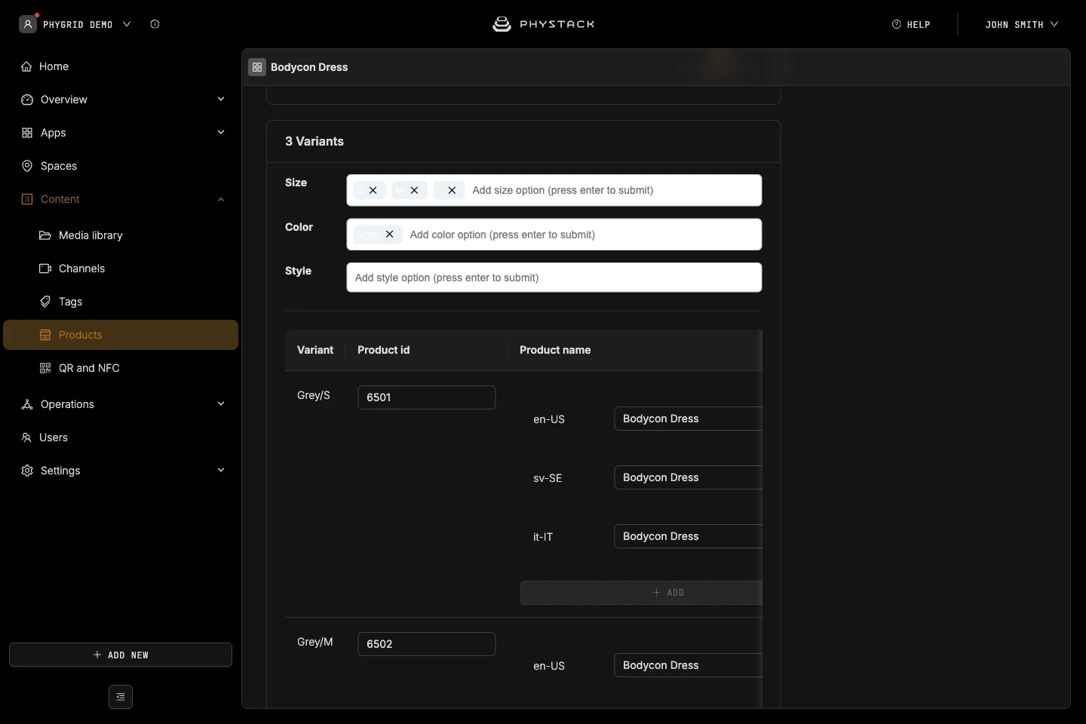Click the Media library folder icon
The height and width of the screenshot is (724, 1086).
pos(45,235)
